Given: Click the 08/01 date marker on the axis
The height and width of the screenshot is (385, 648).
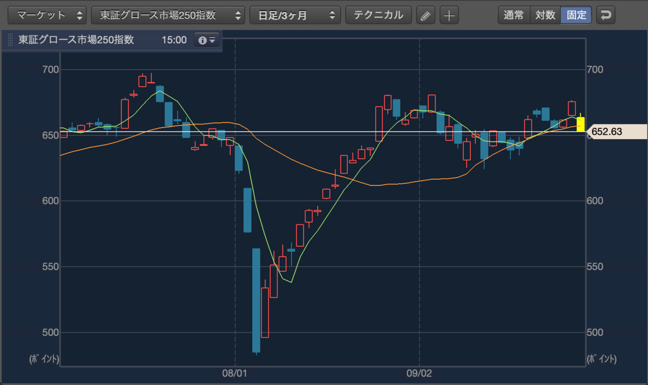Looking at the screenshot, I should pyautogui.click(x=235, y=373).
